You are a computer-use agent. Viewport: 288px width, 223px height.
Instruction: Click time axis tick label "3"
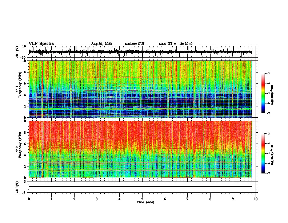click(x=97, y=199)
